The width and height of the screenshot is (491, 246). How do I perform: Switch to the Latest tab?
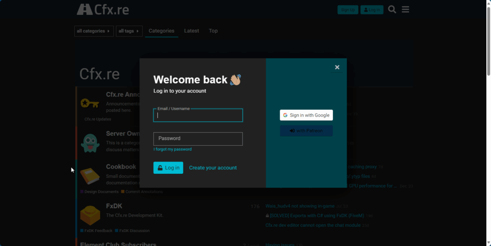click(192, 31)
